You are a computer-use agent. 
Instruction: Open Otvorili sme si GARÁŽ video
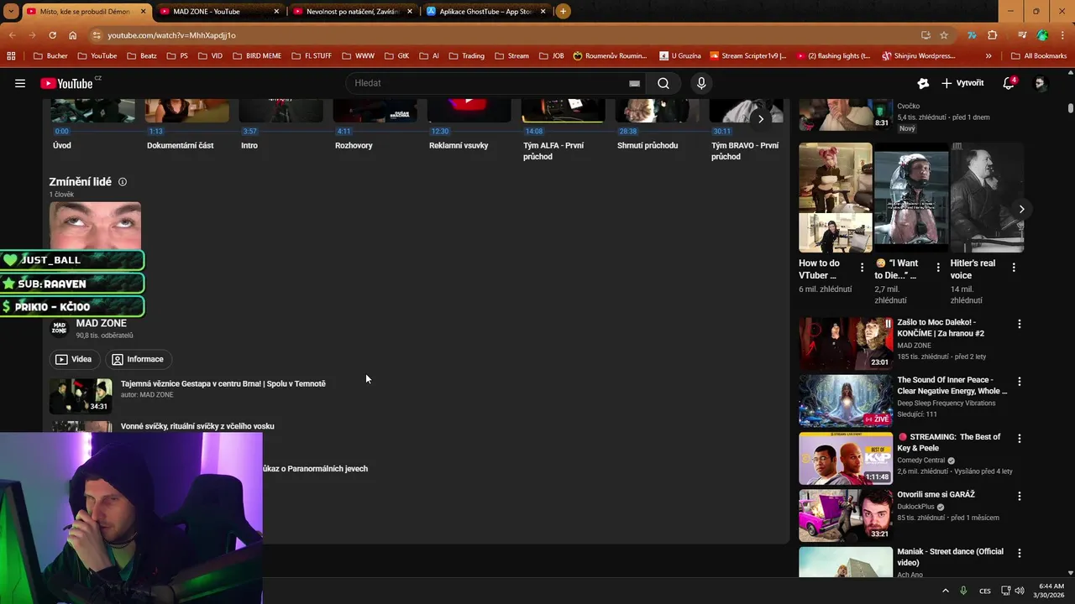tap(846, 515)
